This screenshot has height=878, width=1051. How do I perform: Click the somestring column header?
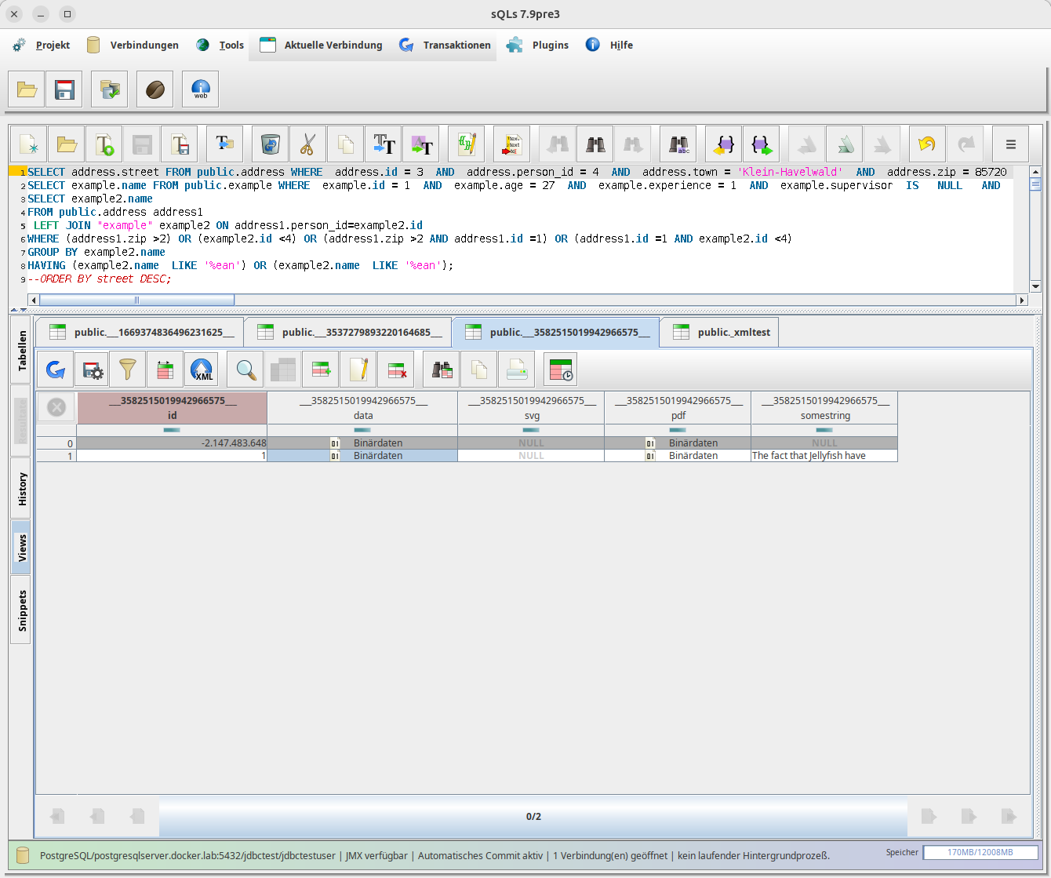pyautogui.click(x=825, y=408)
